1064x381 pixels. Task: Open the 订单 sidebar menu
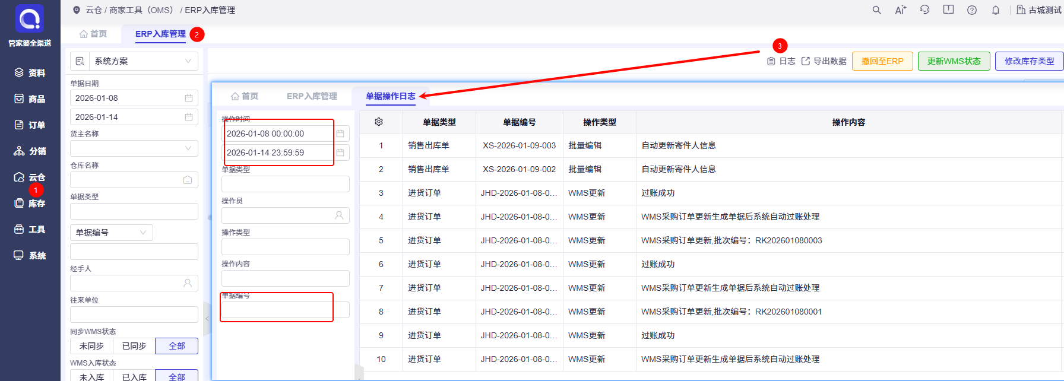pyautogui.click(x=30, y=125)
